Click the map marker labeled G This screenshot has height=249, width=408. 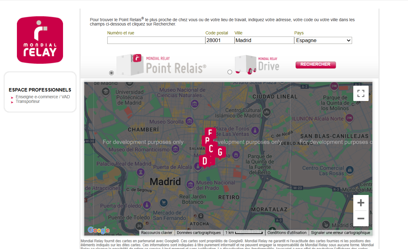pyautogui.click(x=220, y=152)
